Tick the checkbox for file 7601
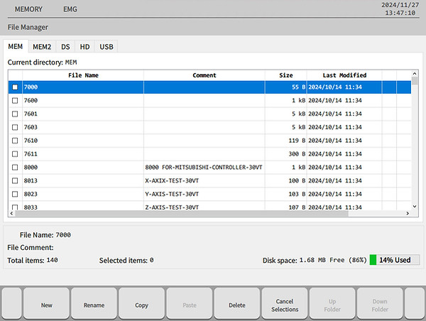 [x=15, y=114]
